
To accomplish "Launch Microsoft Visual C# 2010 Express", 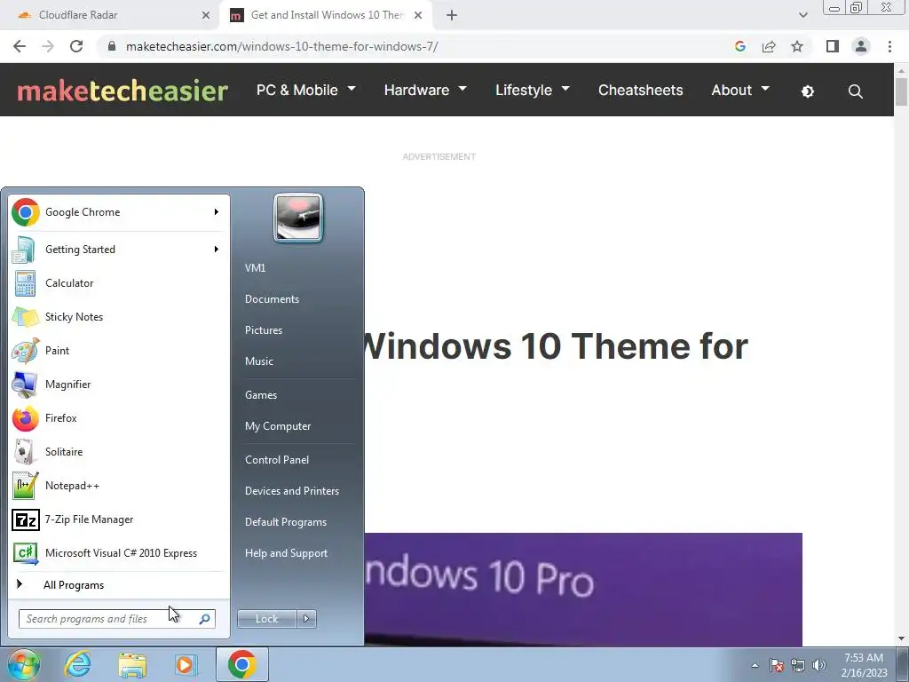I will (116, 552).
